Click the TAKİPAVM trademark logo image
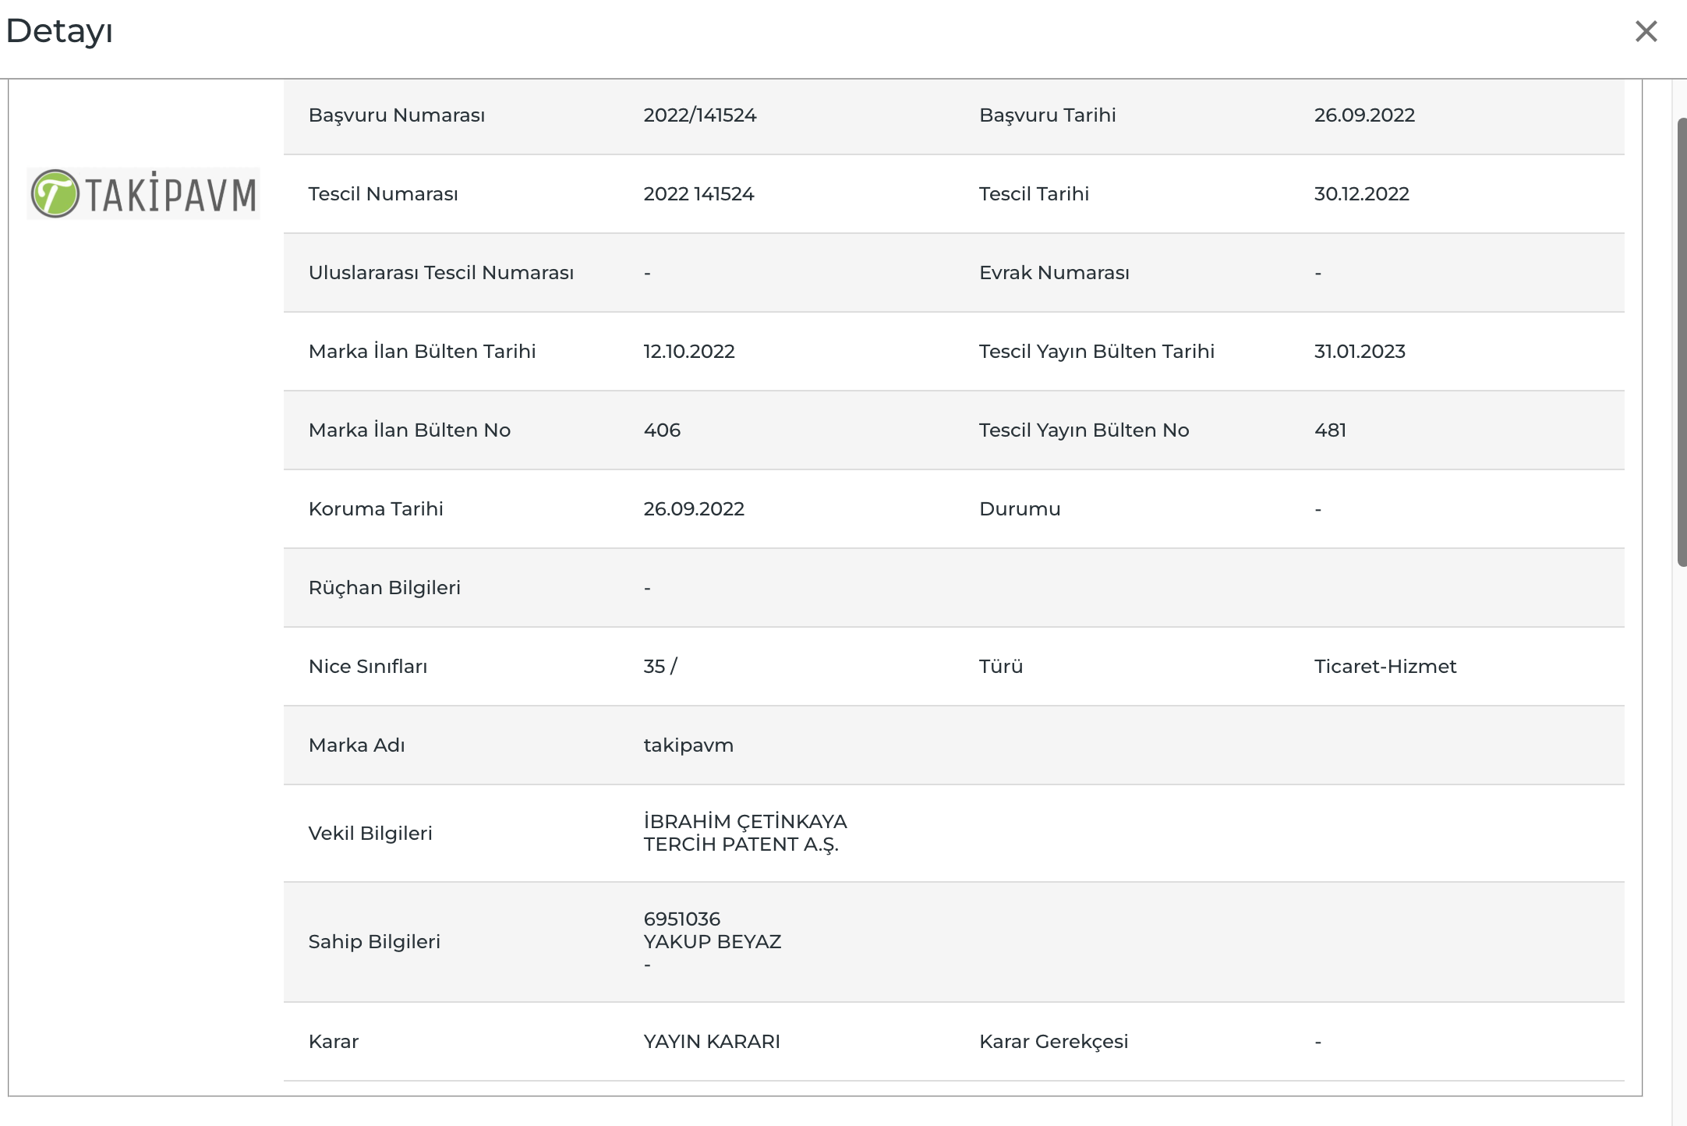 [143, 193]
